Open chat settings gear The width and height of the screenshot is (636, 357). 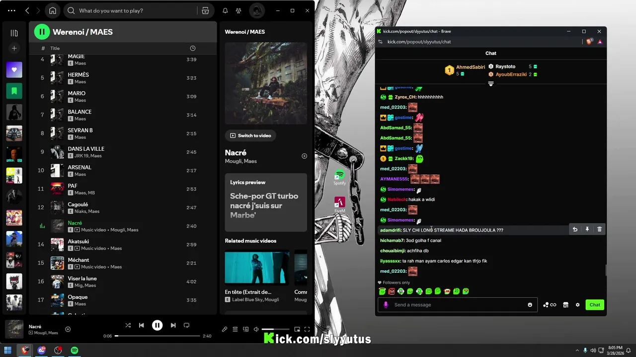click(577, 304)
